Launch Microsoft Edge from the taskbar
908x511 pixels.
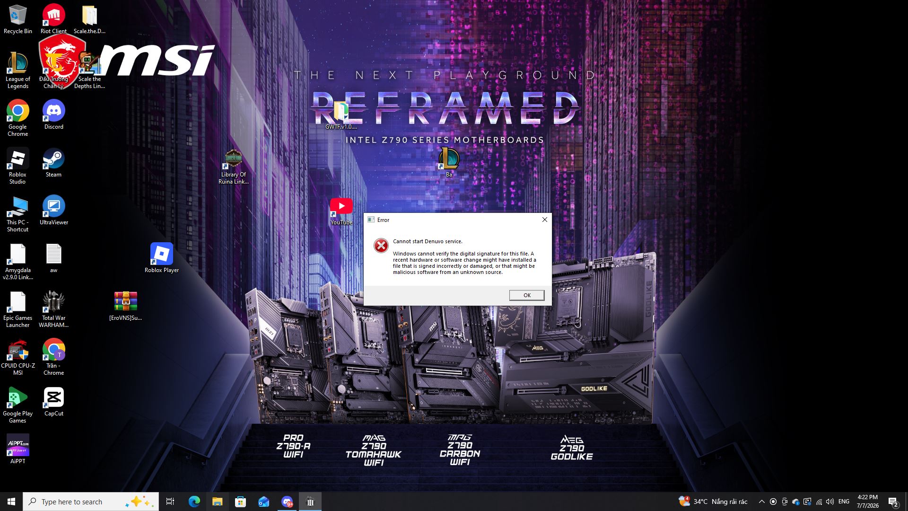tap(194, 502)
